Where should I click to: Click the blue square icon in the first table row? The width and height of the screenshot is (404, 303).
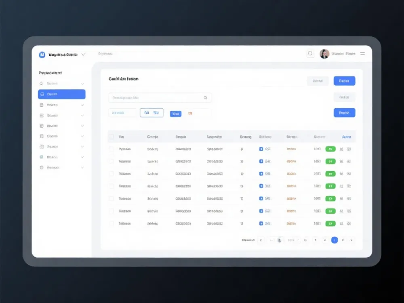pos(261,149)
